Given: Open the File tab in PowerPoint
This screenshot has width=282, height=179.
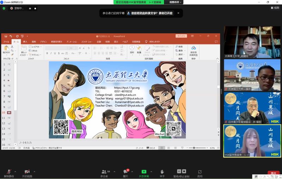Looking at the screenshot, I should pyautogui.click(x=6, y=42).
